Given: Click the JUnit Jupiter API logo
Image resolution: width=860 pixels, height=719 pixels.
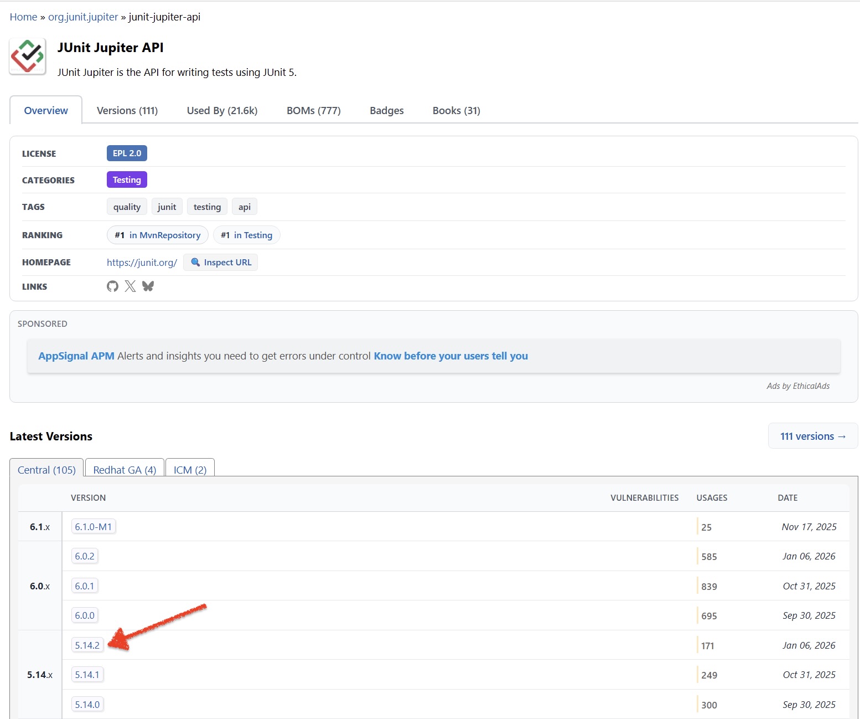Looking at the screenshot, I should point(28,57).
